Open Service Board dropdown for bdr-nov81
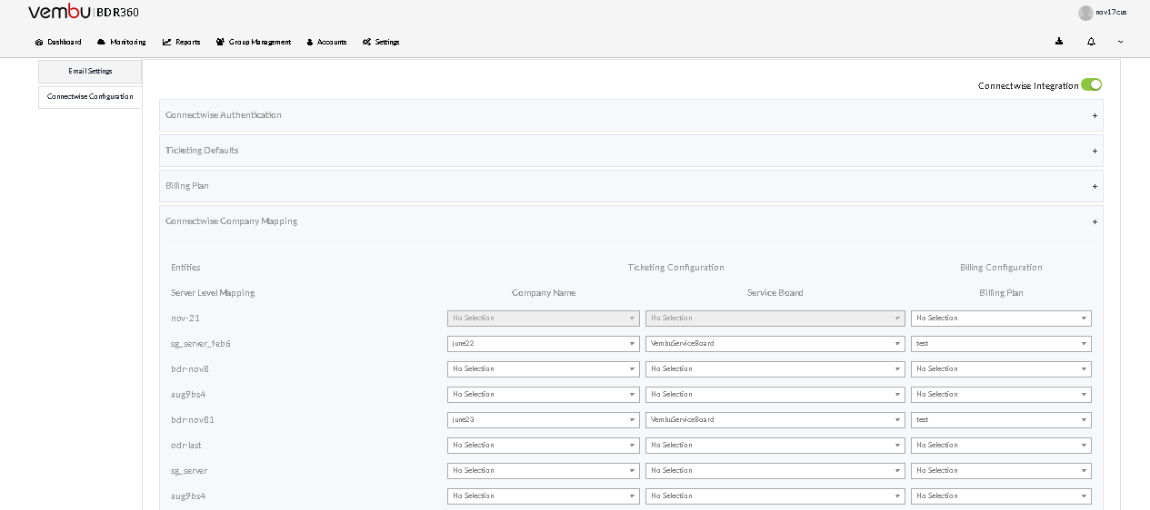Viewport: 1150px width, 510px height. point(775,420)
